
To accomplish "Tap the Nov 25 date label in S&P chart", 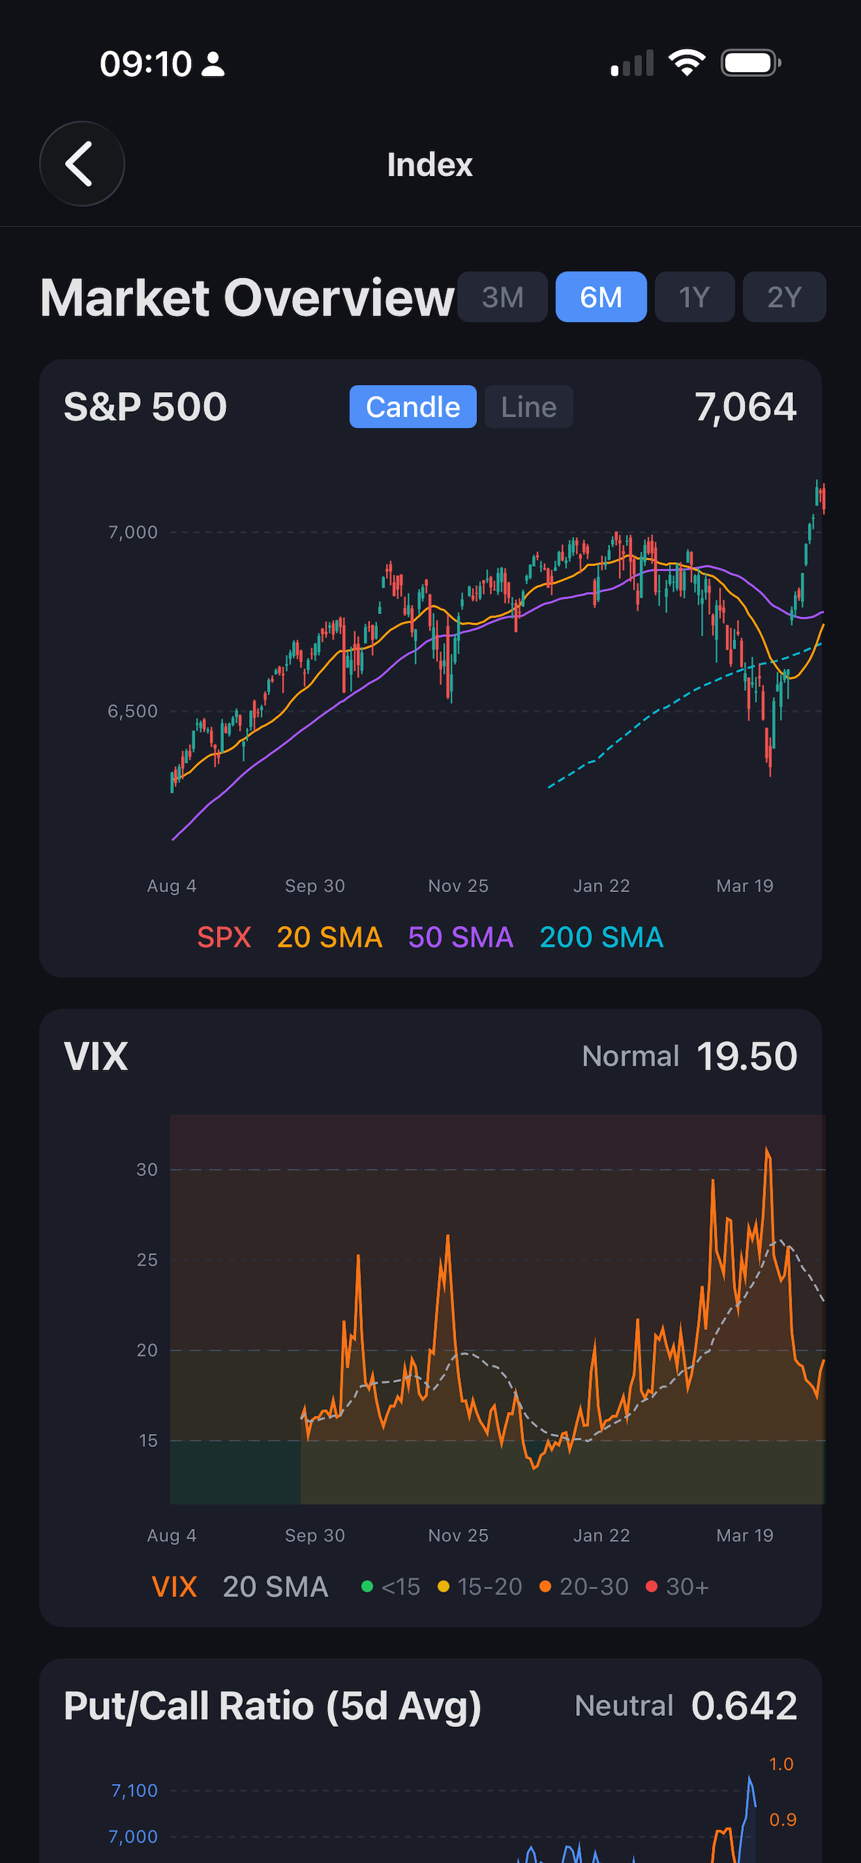I will (x=459, y=886).
